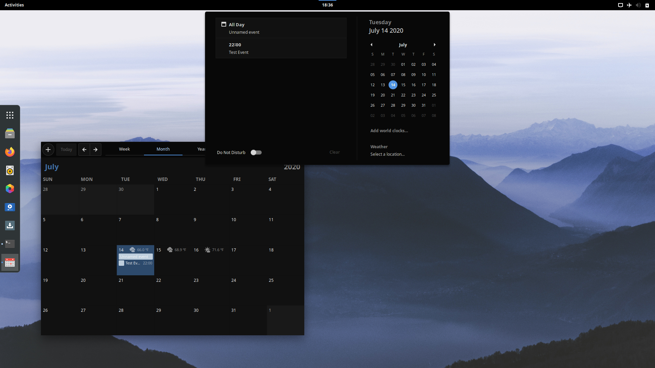Click the Clear notifications button
Image resolution: width=655 pixels, height=368 pixels.
pyautogui.click(x=335, y=152)
